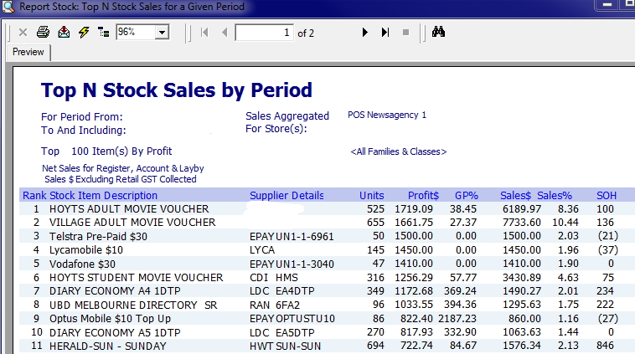Click Lycamobile $10 item

85,250
